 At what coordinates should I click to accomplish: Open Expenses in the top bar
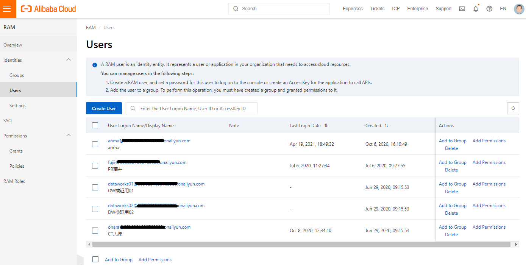pos(353,9)
